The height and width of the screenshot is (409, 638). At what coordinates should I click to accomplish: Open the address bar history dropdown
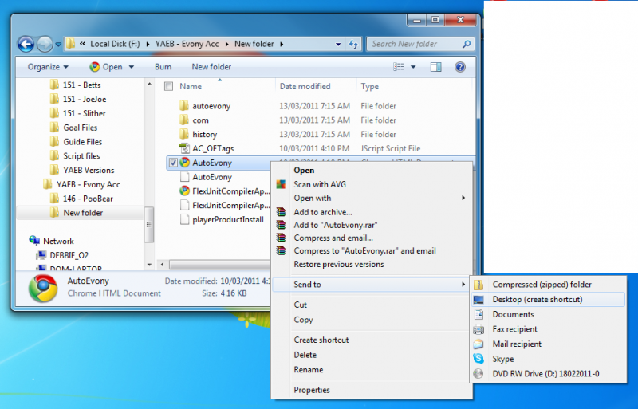tap(338, 45)
